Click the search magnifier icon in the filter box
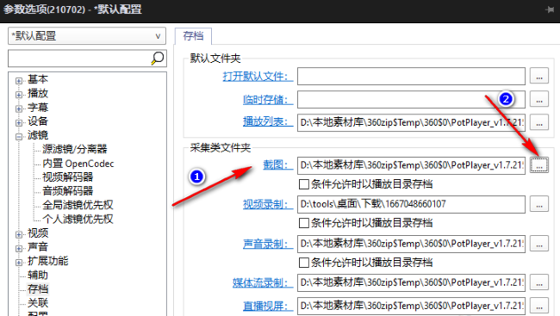Screen dimensions: 560x316 [158, 58]
